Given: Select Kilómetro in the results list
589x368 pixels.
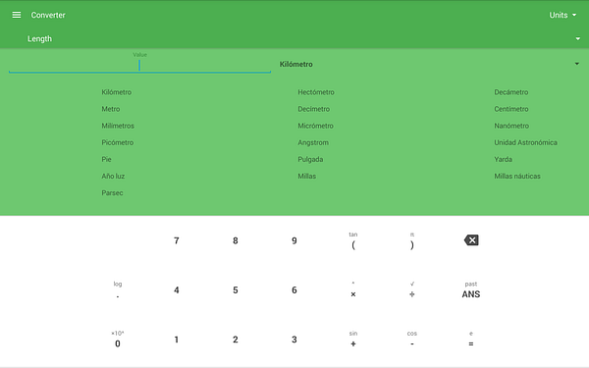Looking at the screenshot, I should coord(117,92).
